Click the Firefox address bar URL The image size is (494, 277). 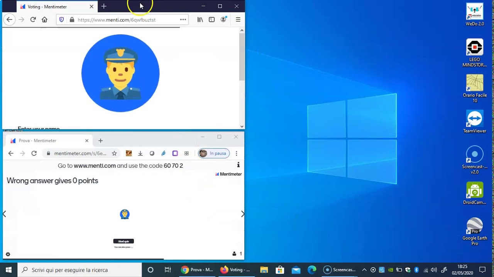point(117,20)
